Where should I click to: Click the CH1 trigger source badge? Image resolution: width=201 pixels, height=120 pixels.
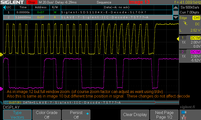click(x=196, y=18)
